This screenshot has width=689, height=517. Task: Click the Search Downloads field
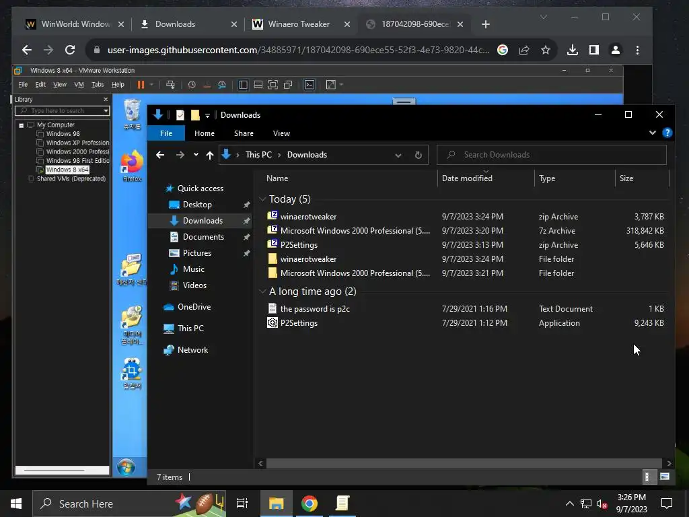[552, 155]
